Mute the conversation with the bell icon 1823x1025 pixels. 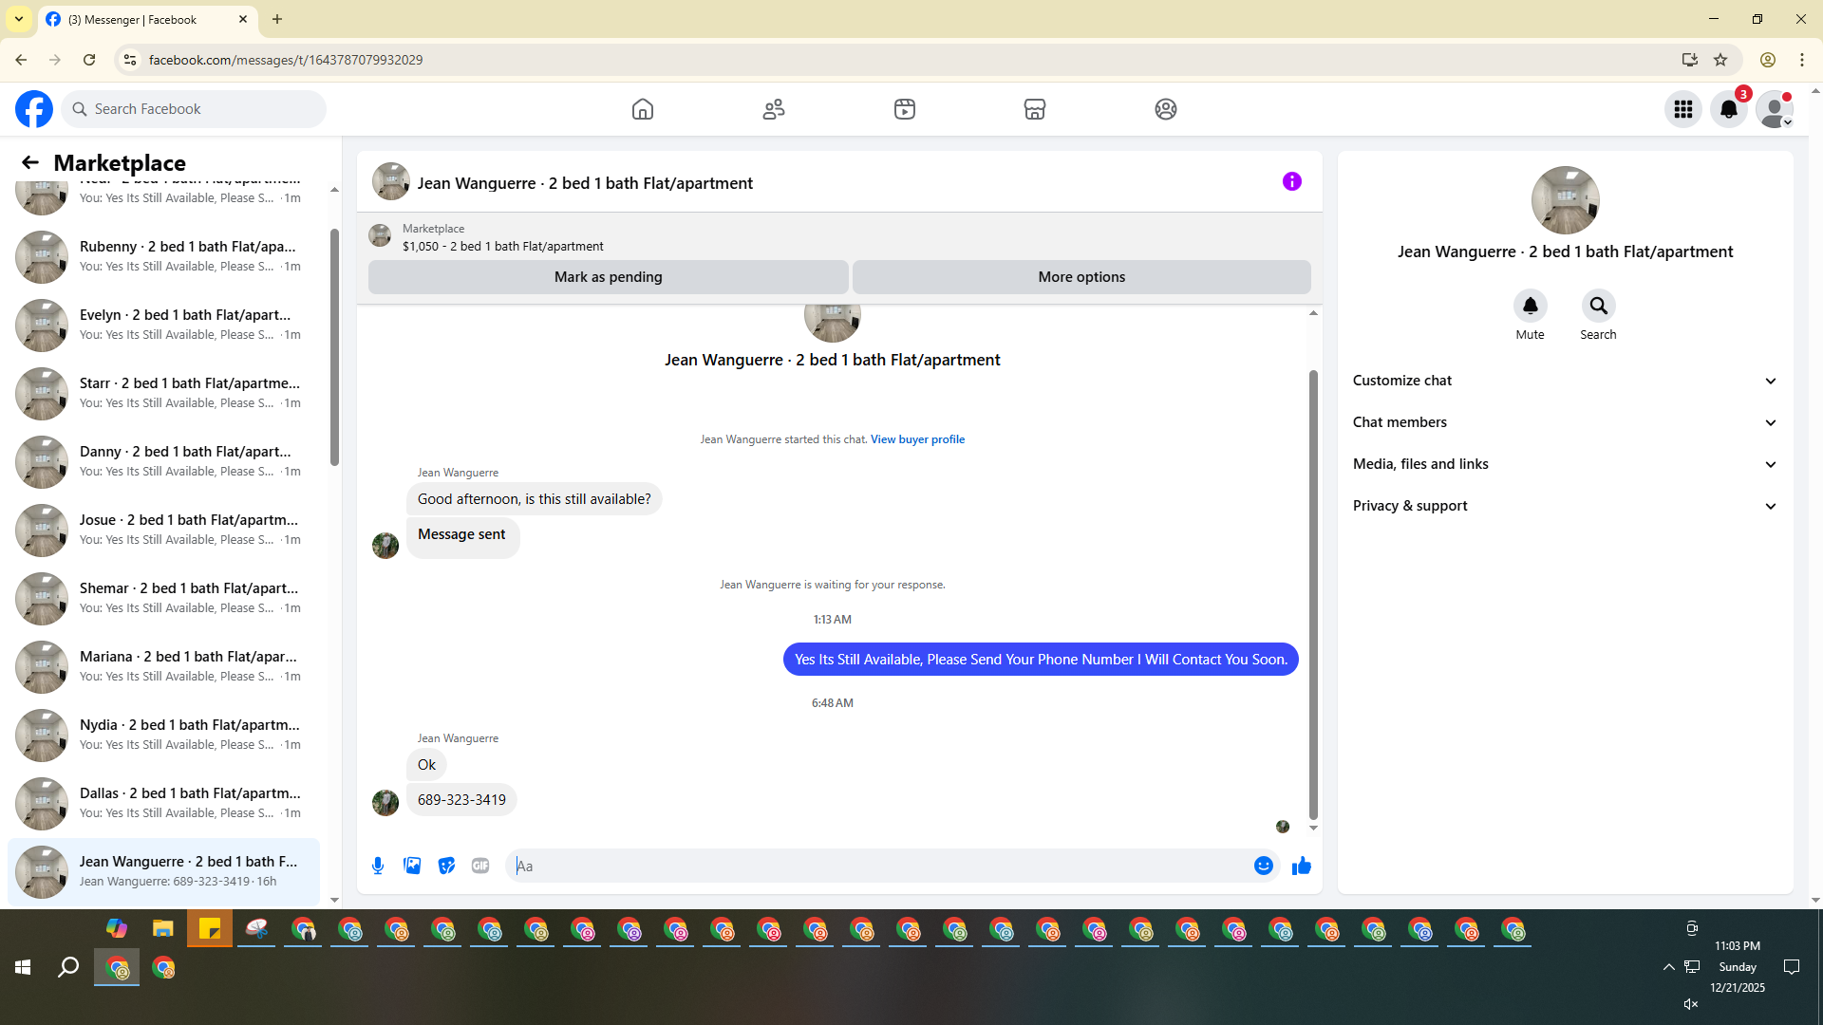point(1531,306)
